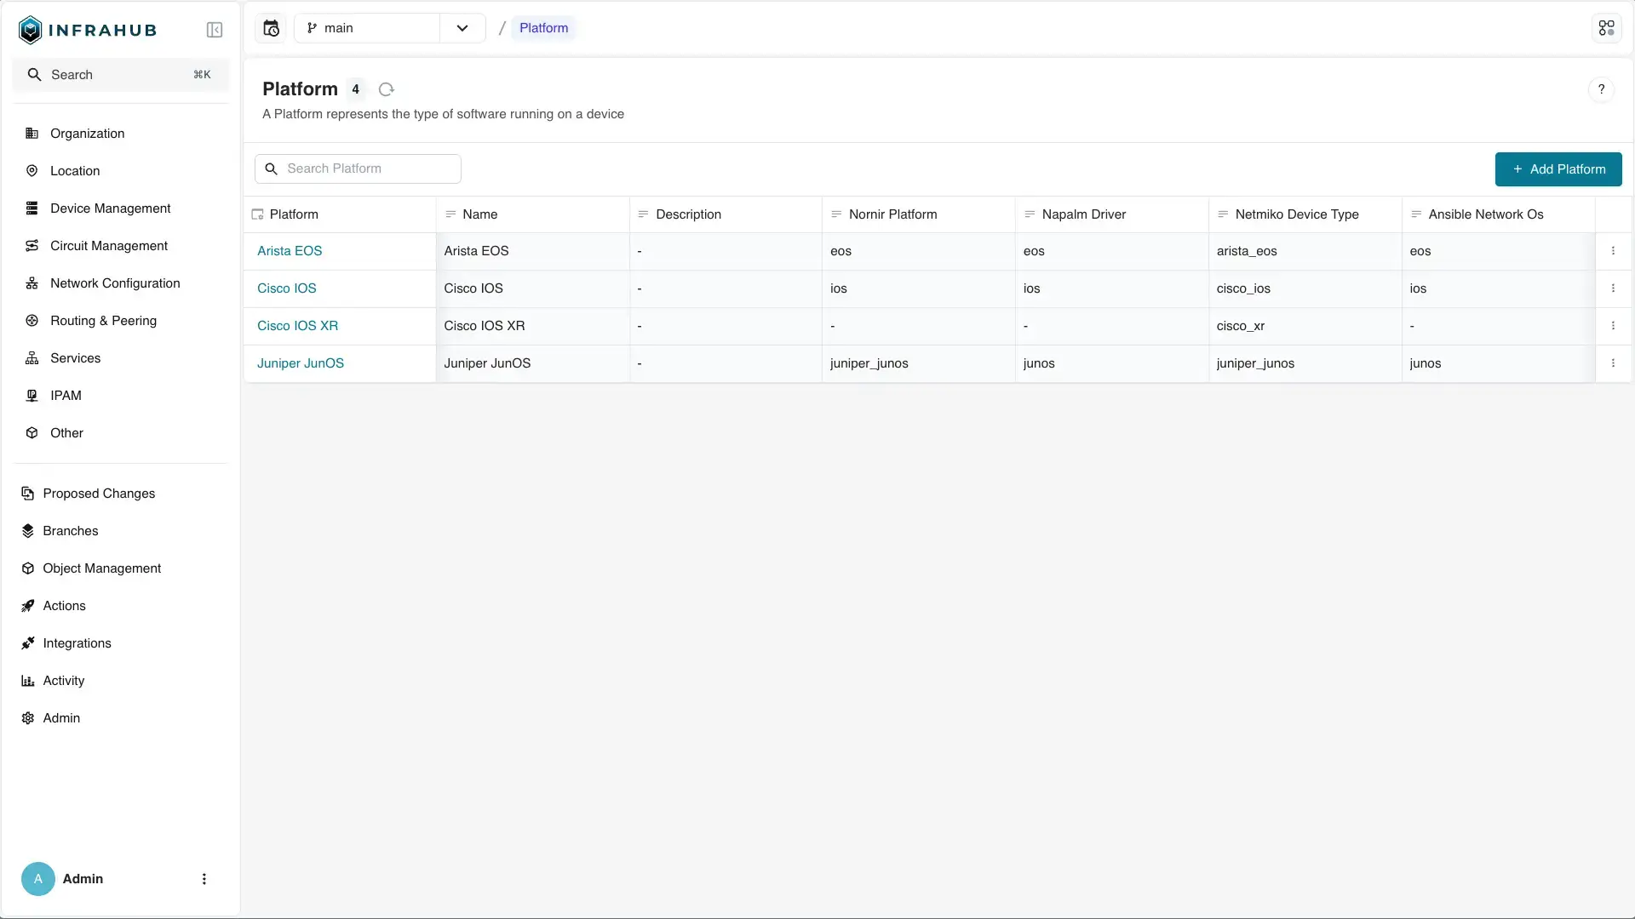
Task: Open the top-right apps grid icon
Action: [1606, 28]
